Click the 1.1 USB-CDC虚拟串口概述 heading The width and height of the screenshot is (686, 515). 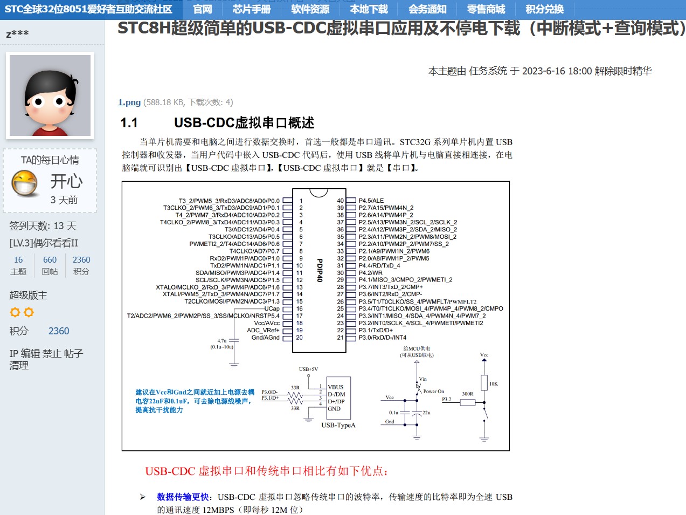217,123
